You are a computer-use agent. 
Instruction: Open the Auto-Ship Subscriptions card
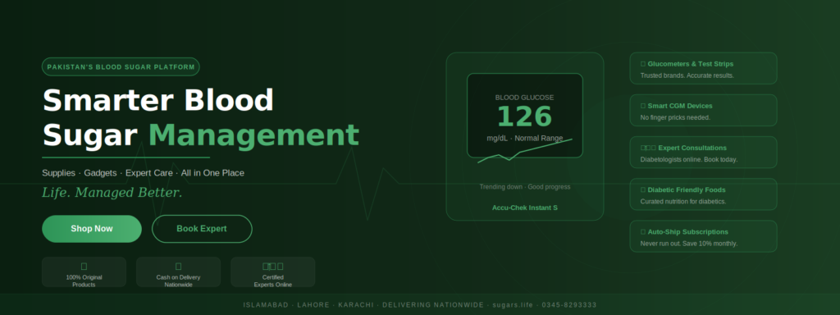tap(703, 236)
